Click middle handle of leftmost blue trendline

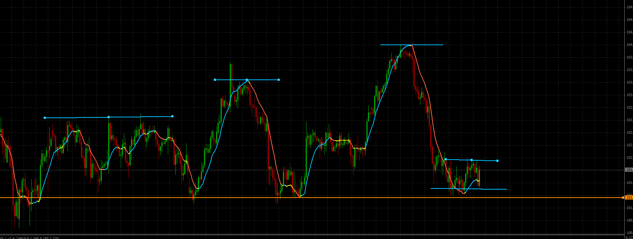pos(109,117)
